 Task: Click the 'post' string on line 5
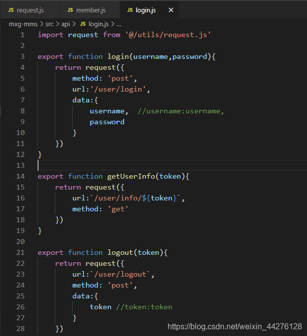[x=120, y=78]
